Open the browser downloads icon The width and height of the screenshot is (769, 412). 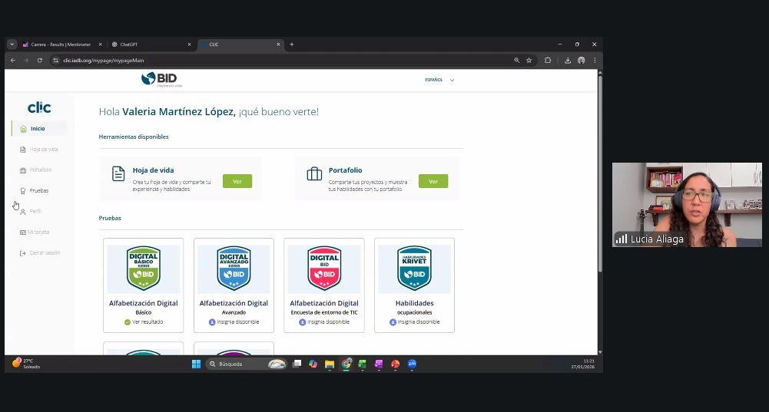tap(568, 61)
